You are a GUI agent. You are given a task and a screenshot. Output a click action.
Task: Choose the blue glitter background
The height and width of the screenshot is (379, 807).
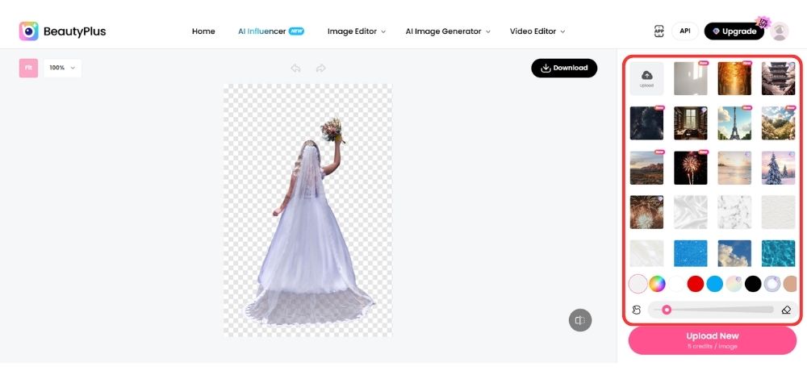pos(691,253)
